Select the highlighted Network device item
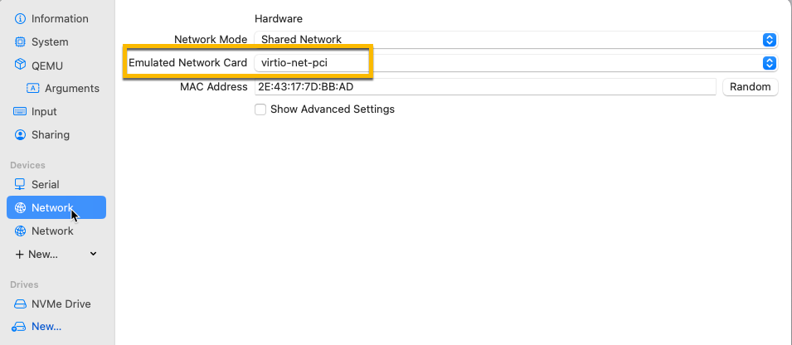This screenshot has height=345, width=792. point(56,207)
